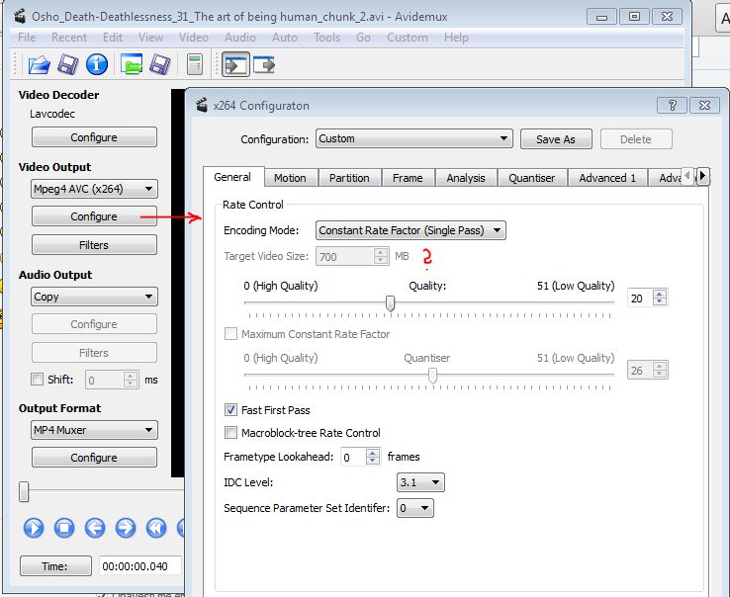Image resolution: width=730 pixels, height=597 pixels.
Task: Click the Quality value spinner arrows
Action: (x=660, y=298)
